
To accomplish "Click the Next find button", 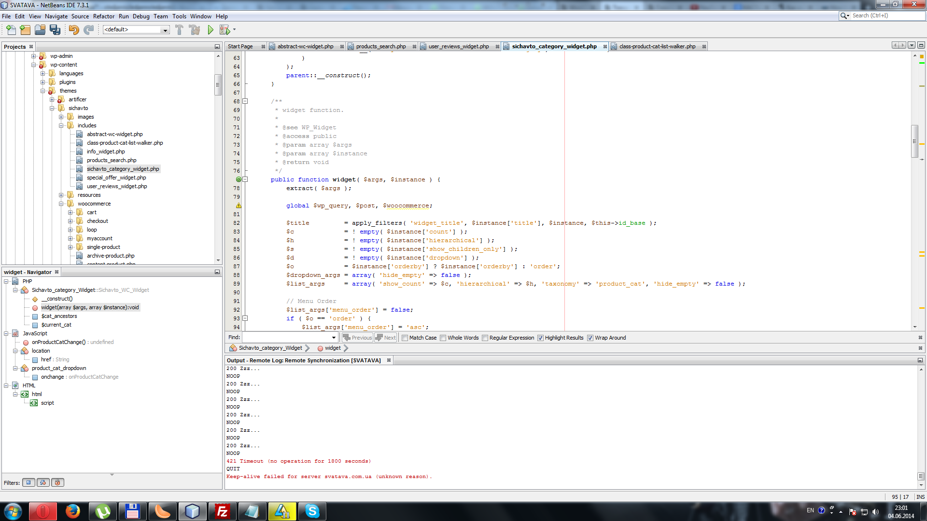I will 386,338.
